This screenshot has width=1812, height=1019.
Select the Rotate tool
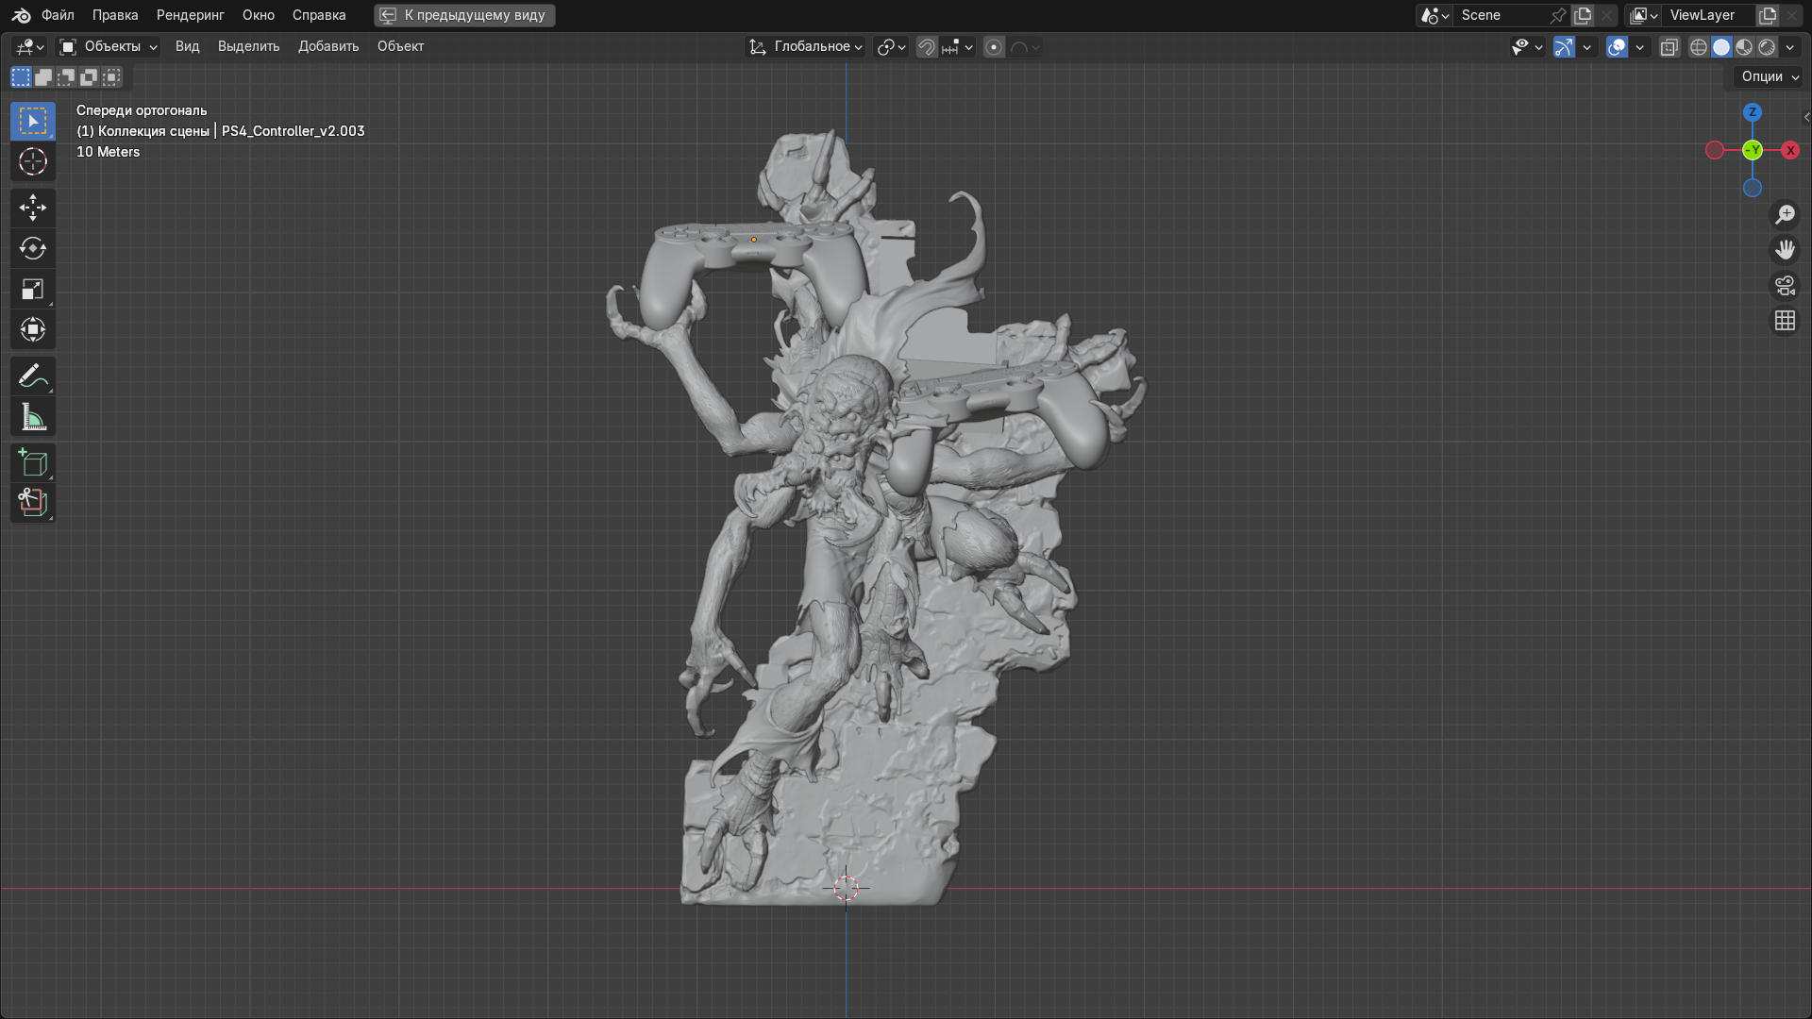click(33, 248)
